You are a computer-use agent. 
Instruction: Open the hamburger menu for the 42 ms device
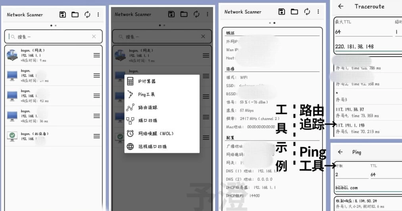tap(96, 96)
